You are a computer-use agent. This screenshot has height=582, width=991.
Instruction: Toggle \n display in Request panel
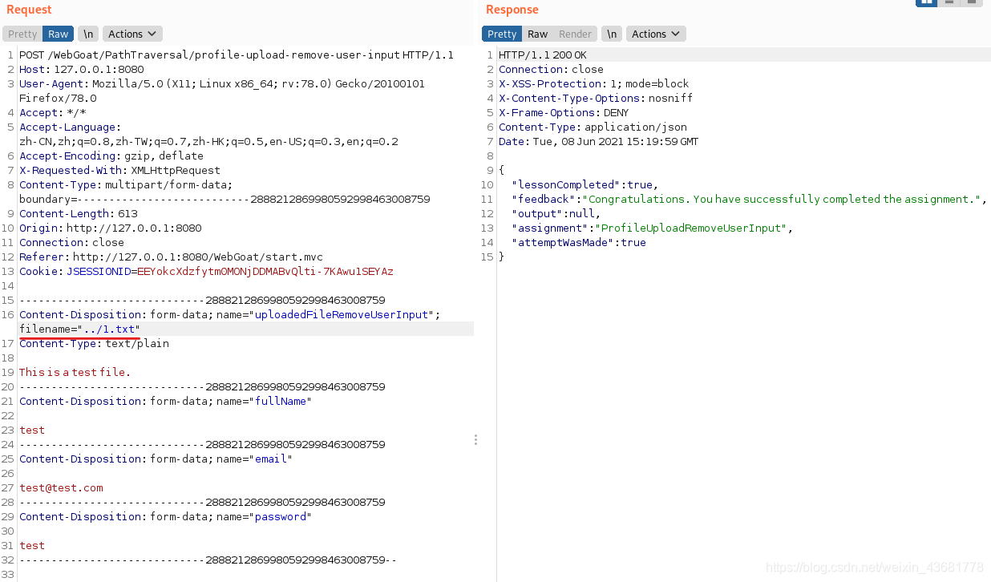coord(88,34)
